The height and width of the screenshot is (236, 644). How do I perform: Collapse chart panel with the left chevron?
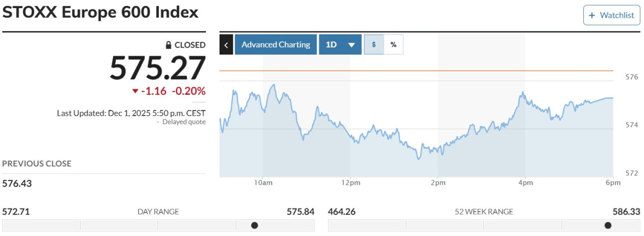[x=226, y=44]
